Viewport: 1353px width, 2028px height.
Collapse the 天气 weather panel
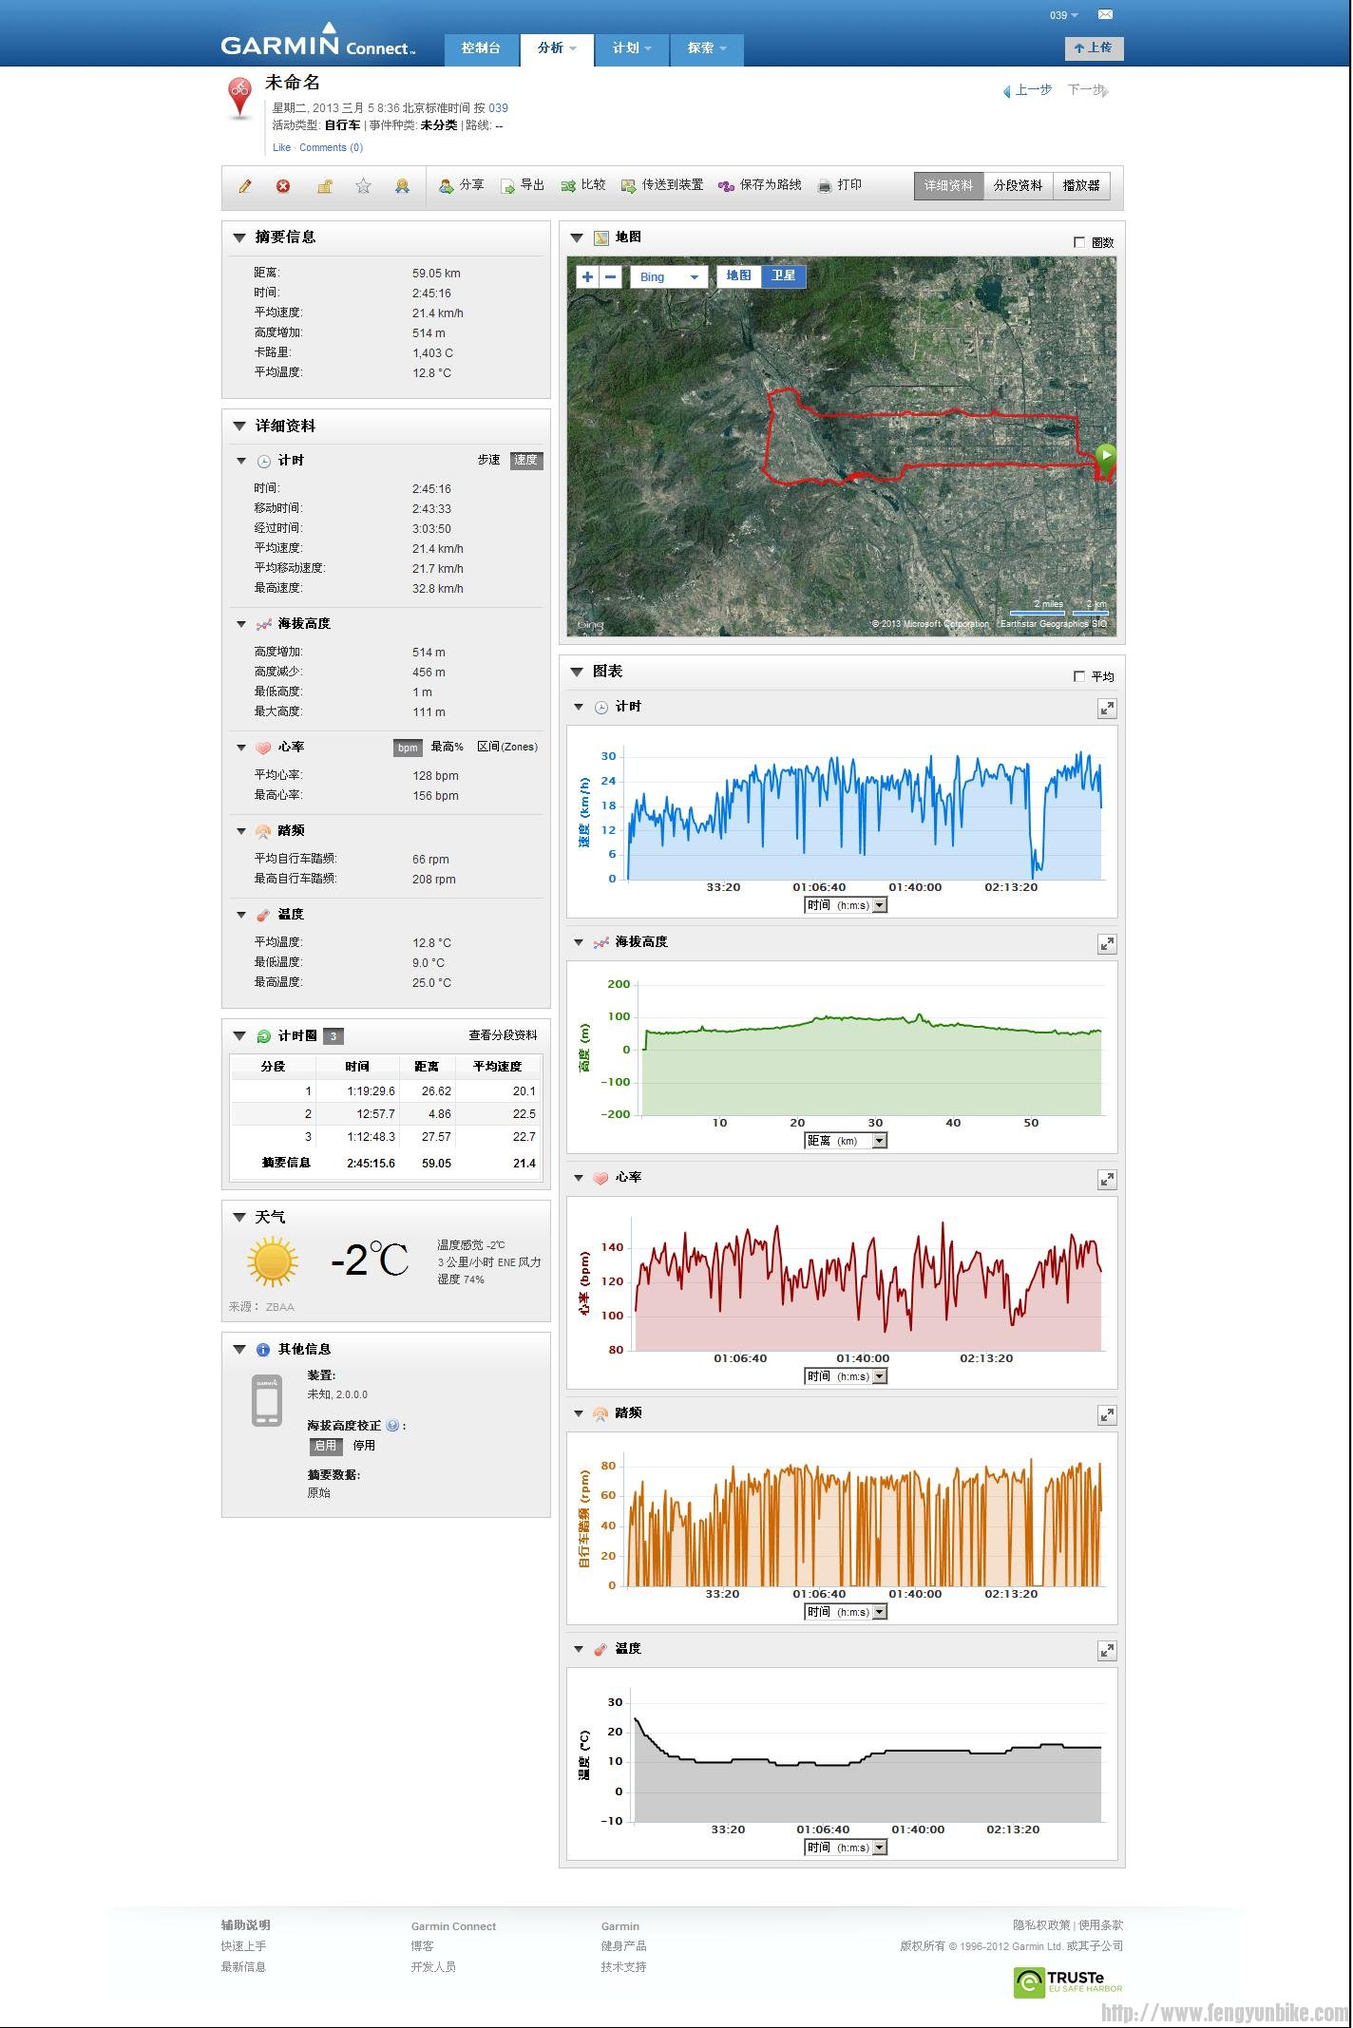click(x=239, y=1217)
